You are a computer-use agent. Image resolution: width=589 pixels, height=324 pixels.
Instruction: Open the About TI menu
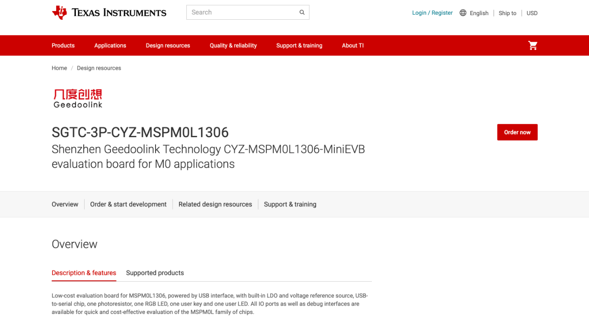coord(353,45)
